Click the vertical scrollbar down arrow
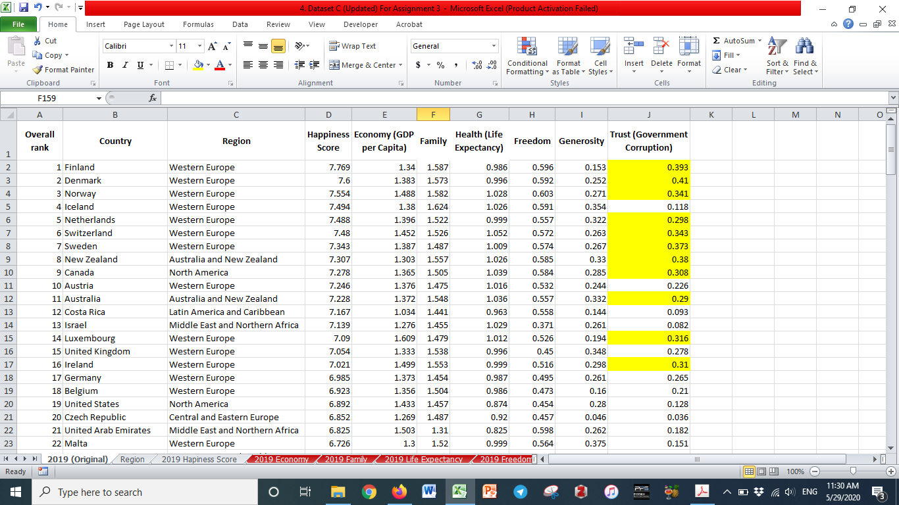 (x=892, y=447)
